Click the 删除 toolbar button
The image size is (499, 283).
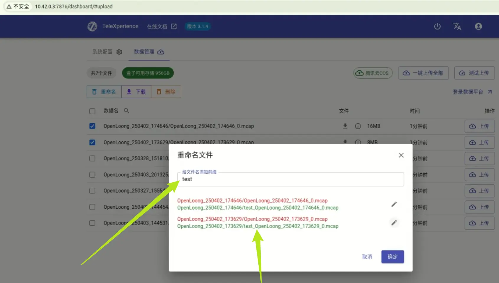[x=166, y=92]
